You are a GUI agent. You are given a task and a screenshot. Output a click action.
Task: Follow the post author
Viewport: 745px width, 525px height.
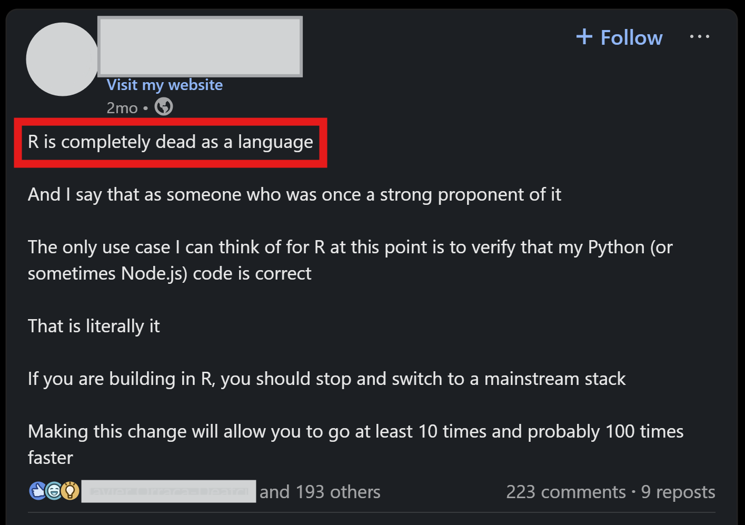click(619, 37)
